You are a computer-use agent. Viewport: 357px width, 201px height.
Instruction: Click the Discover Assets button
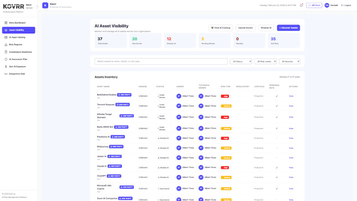[x=288, y=28]
